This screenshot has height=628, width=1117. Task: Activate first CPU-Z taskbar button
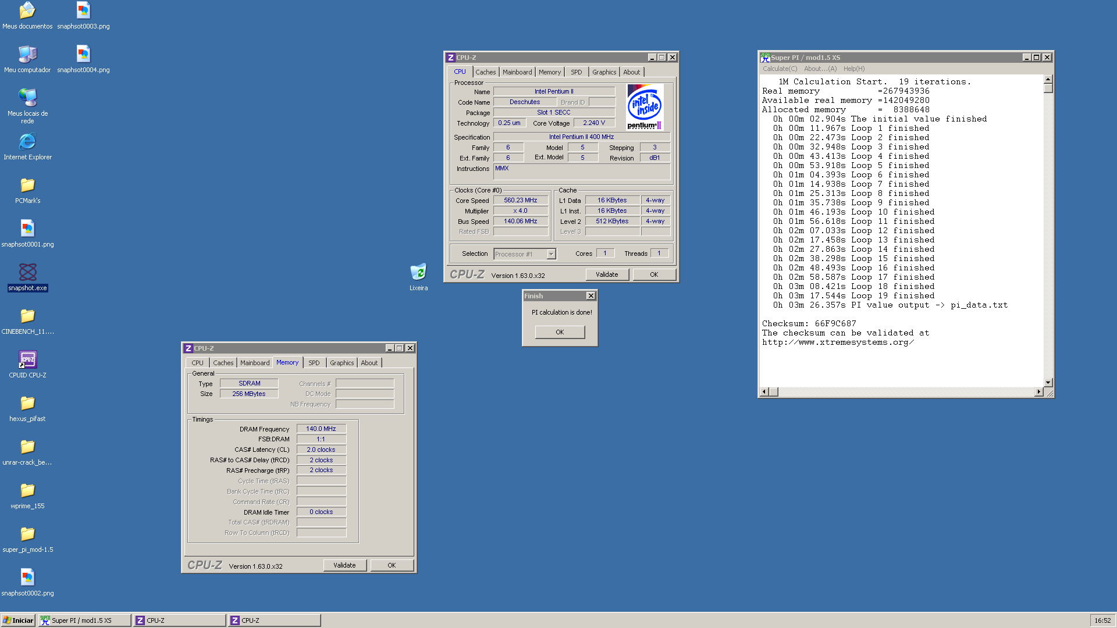pyautogui.click(x=180, y=620)
